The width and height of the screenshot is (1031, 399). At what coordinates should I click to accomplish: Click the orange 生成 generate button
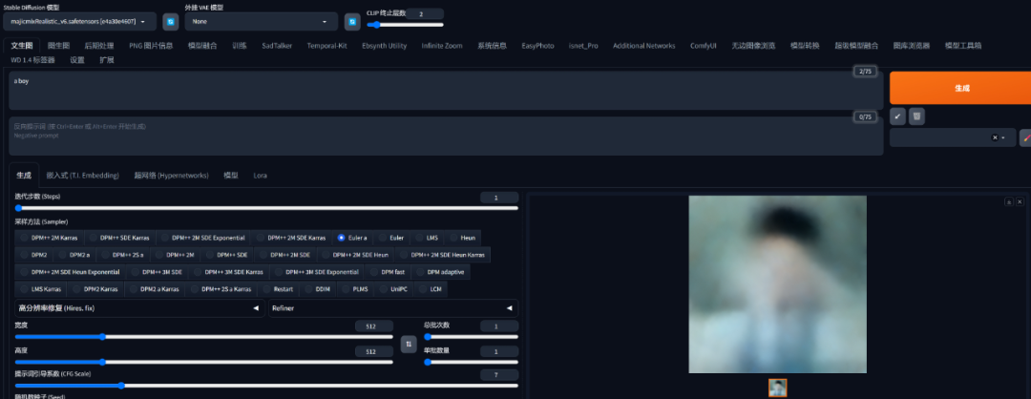960,88
